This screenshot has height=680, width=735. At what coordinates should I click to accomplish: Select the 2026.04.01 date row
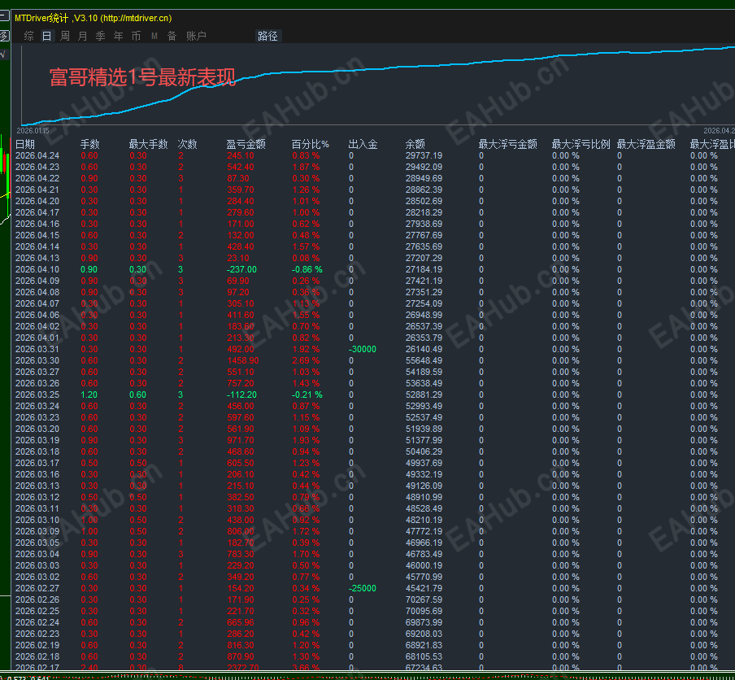coord(37,338)
